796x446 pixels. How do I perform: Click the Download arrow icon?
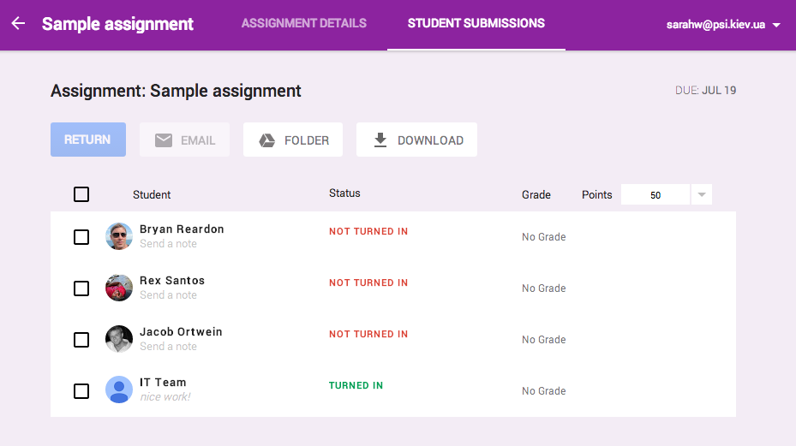pos(380,140)
